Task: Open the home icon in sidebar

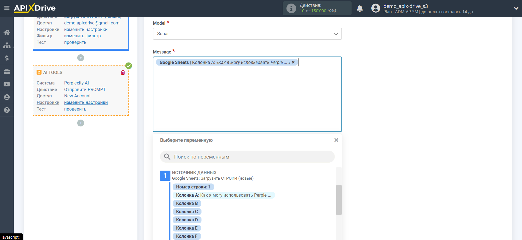Action: click(x=7, y=32)
